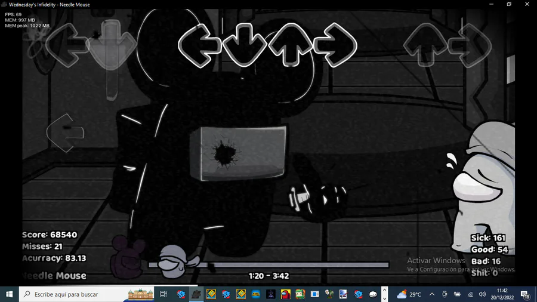Open the volume speaker tray icon
This screenshot has height=302, width=537.
coord(482,294)
